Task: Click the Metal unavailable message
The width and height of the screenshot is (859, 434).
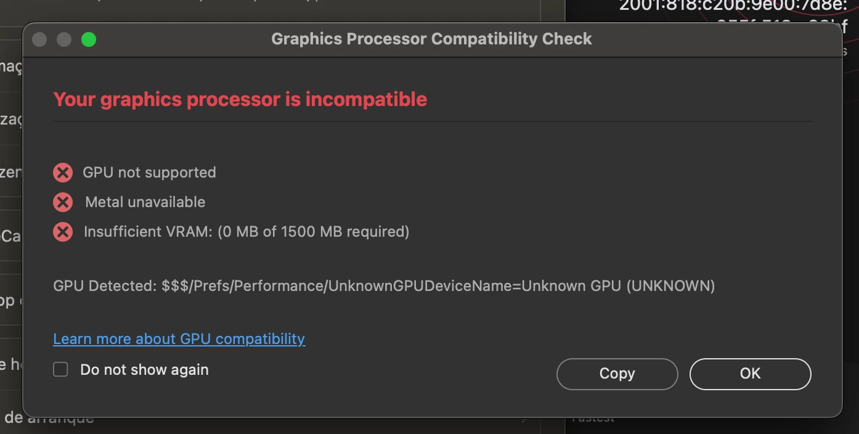Action: click(145, 202)
